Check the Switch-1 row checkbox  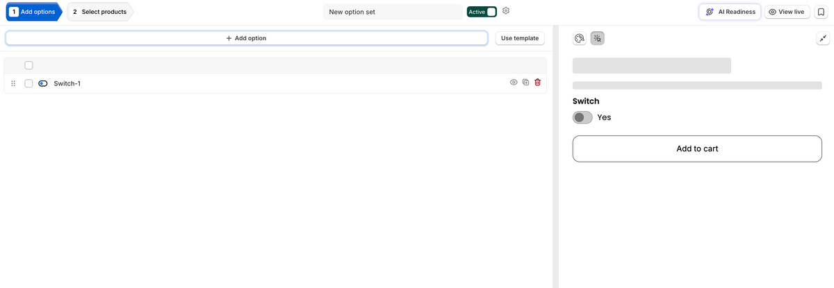(28, 83)
